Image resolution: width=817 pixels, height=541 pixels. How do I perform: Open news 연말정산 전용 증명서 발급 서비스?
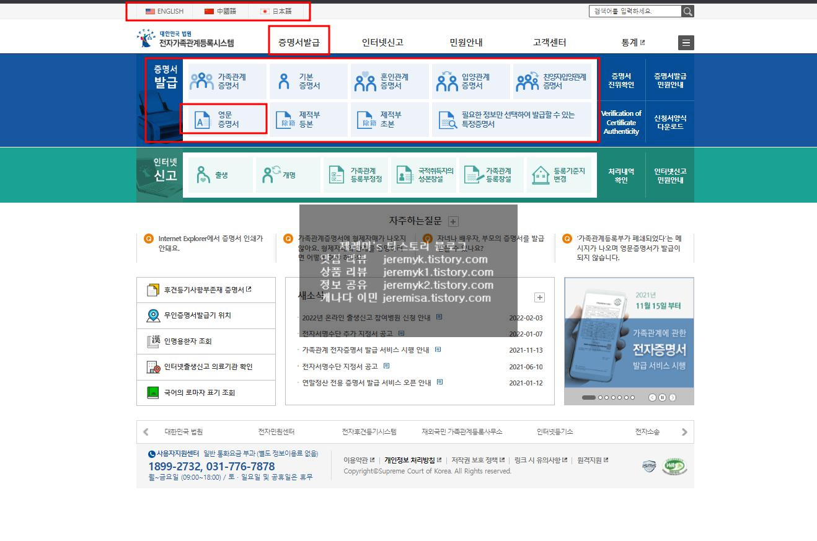[x=366, y=383]
